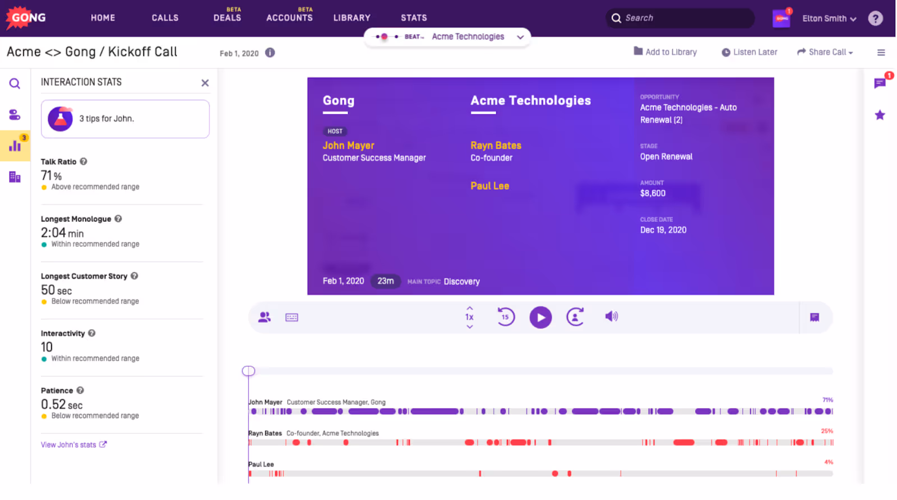Click John Mayer's talk track timeline

tap(540, 412)
